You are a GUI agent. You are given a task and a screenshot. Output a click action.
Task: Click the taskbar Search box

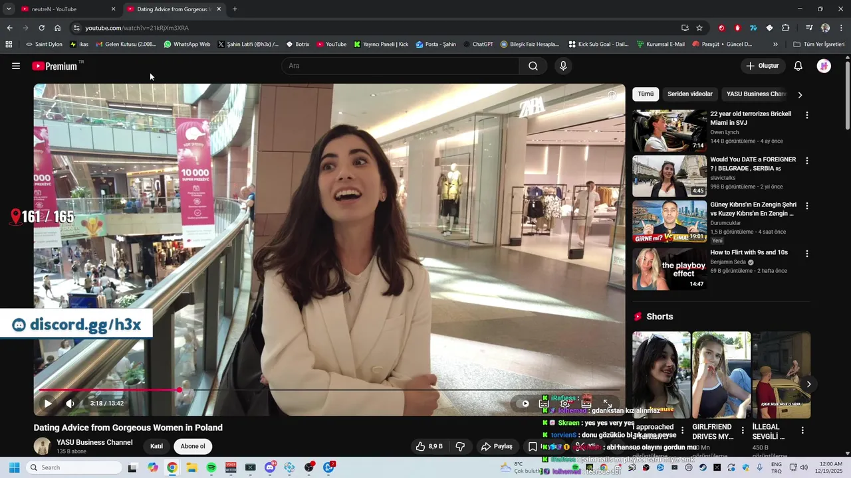pos(72,467)
